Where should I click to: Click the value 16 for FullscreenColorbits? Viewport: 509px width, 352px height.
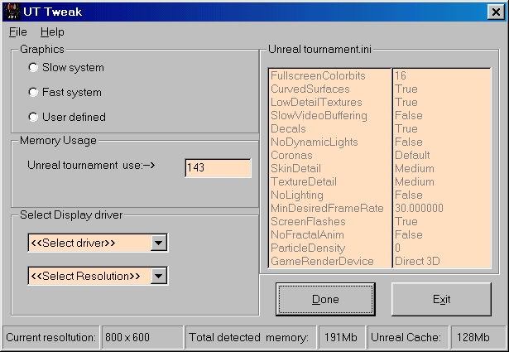click(x=401, y=75)
